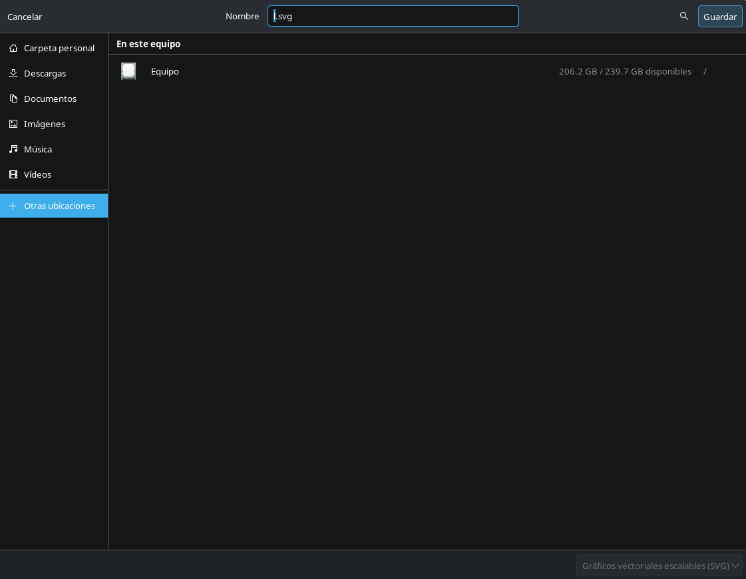Click the music note icon for Música
Image resolution: width=746 pixels, height=579 pixels.
click(13, 149)
